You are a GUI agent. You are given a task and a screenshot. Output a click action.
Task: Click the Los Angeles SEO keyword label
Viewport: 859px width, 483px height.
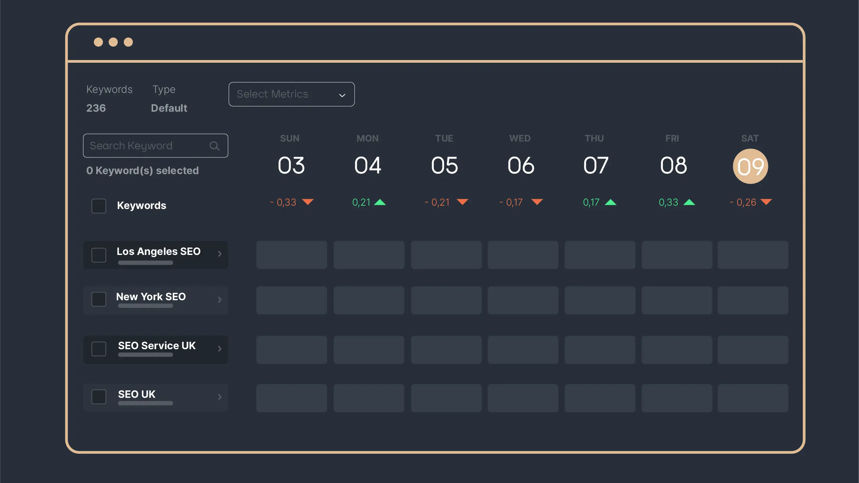158,251
